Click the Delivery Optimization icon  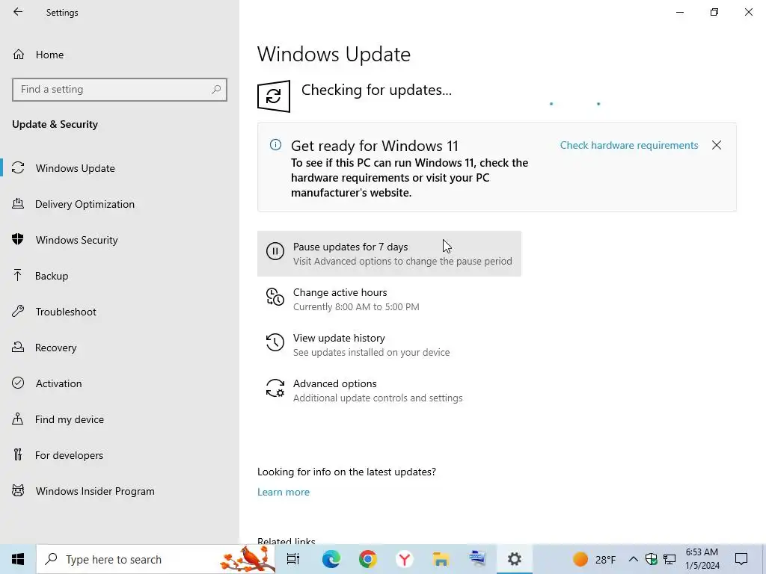point(18,203)
